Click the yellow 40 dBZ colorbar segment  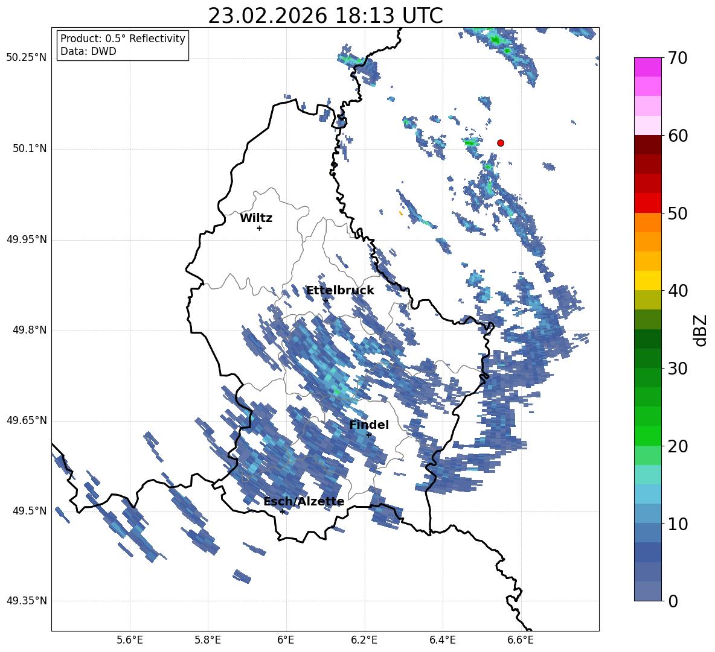pos(648,280)
